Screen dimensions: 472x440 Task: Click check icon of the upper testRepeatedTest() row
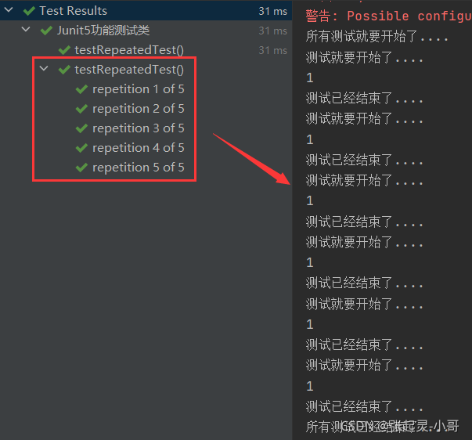click(65, 50)
